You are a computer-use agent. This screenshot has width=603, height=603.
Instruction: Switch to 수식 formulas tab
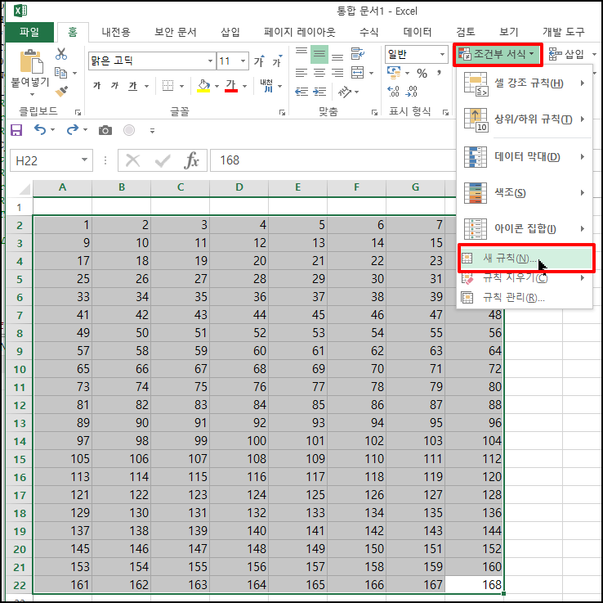point(369,33)
